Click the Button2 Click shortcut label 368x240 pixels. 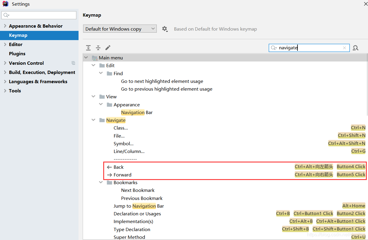tap(351, 213)
